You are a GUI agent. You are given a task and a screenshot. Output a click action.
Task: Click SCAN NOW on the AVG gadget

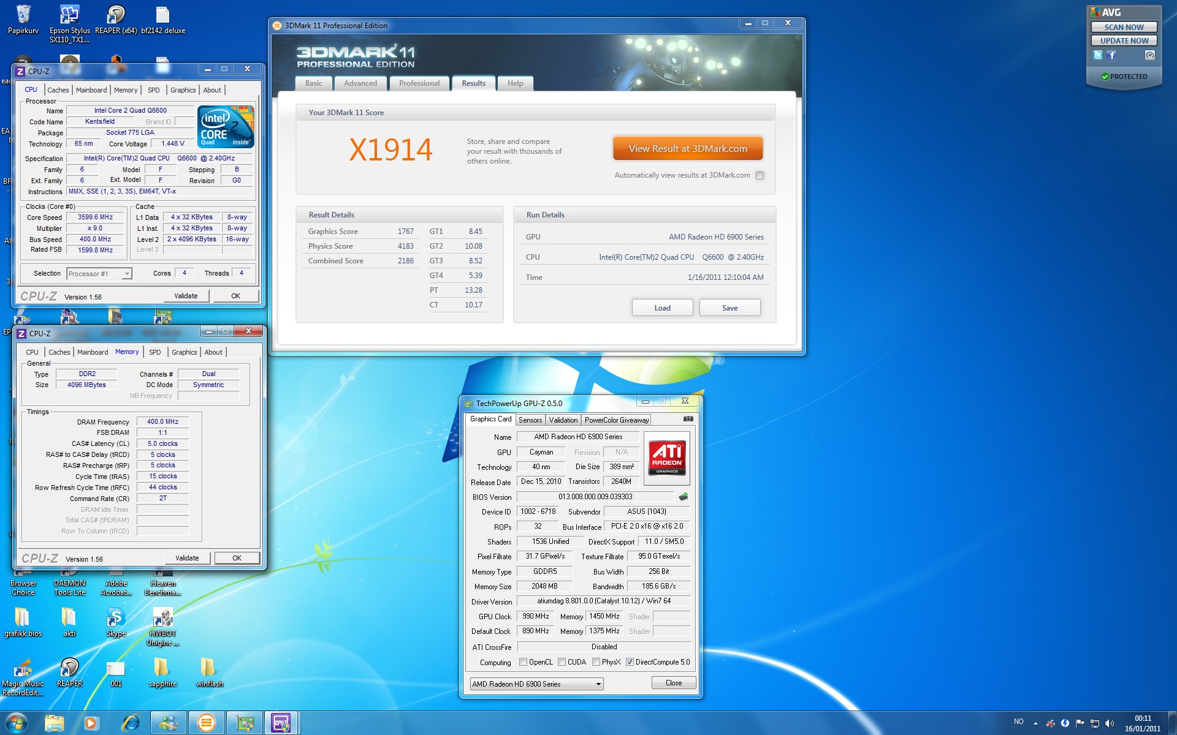[x=1124, y=27]
